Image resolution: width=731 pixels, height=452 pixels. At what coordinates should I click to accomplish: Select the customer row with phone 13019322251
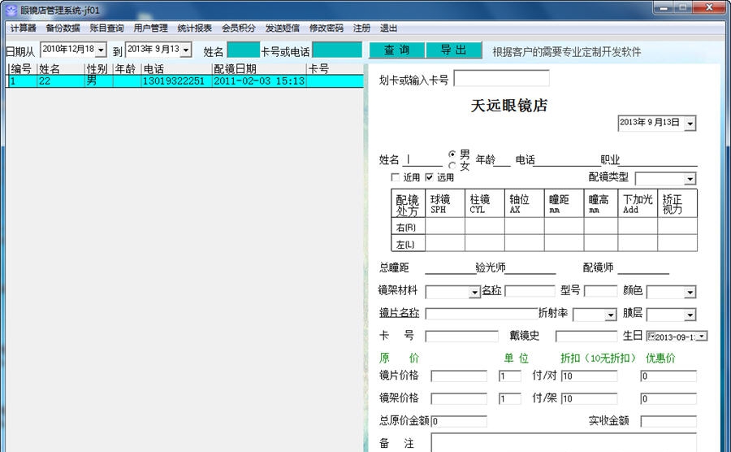pos(184,81)
